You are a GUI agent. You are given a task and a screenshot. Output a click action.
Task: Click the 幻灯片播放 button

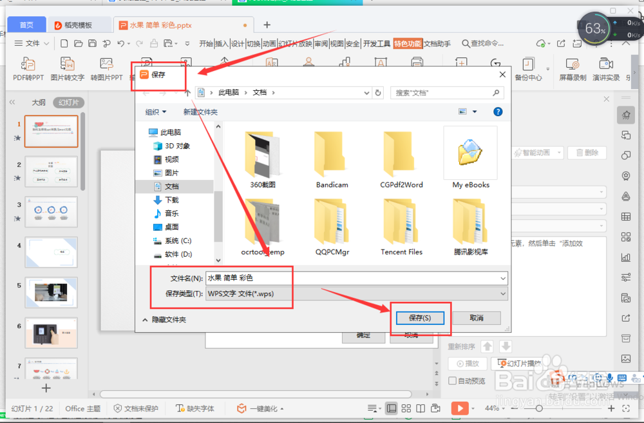(x=518, y=364)
